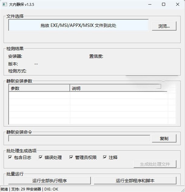Click the window resize grip in the corner
The image size is (185, 192).
click(183, 190)
